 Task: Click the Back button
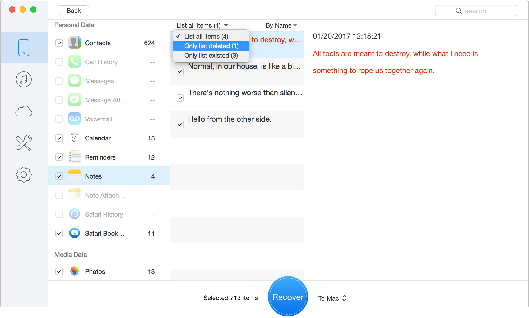click(73, 11)
